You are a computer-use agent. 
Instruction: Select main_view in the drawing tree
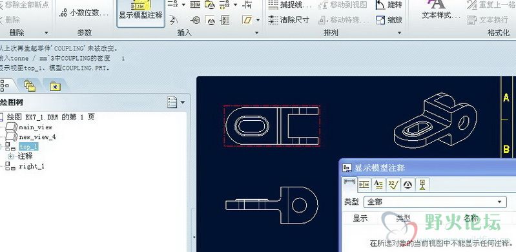(36, 127)
